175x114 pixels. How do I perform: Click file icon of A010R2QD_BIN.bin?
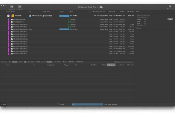tap(12, 22)
